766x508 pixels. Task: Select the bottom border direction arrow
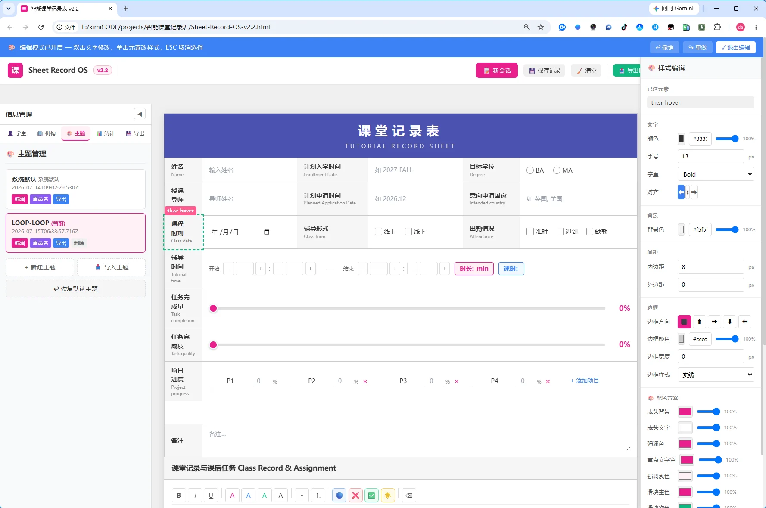point(729,322)
